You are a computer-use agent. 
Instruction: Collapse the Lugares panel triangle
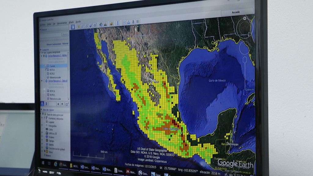coord(41,50)
